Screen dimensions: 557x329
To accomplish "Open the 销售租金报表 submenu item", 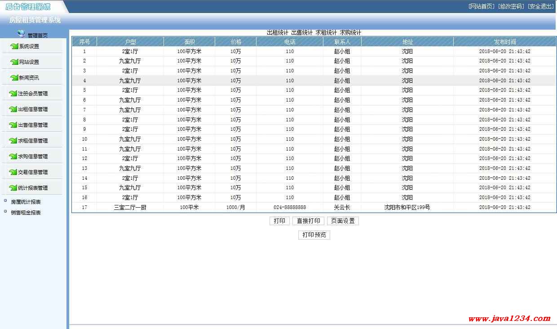I will 26,213.
